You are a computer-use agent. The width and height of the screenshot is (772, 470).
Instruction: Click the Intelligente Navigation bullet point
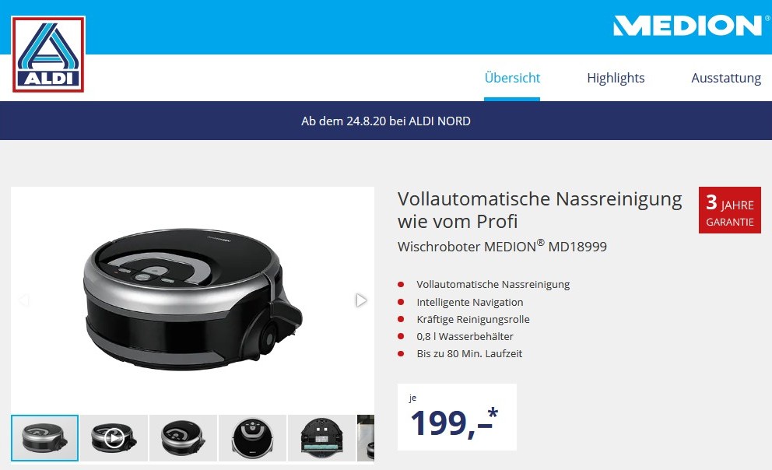tap(470, 302)
